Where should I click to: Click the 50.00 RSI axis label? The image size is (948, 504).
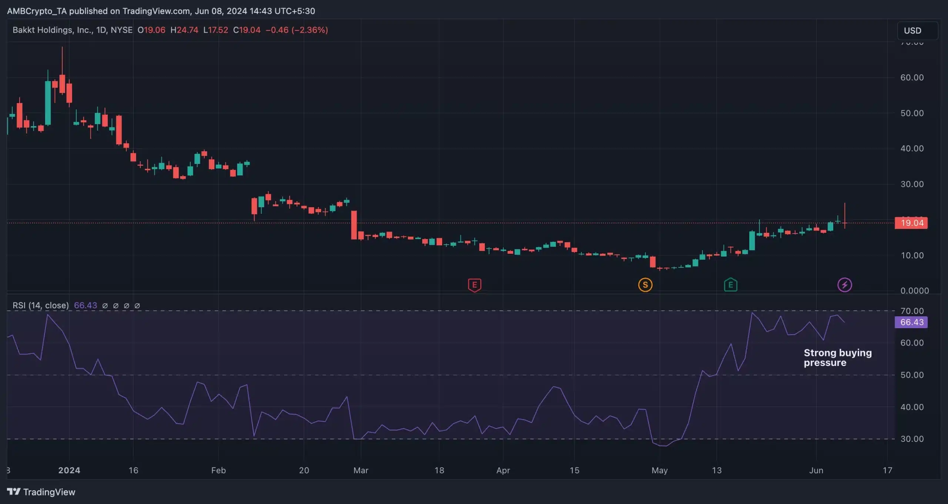[912, 375]
